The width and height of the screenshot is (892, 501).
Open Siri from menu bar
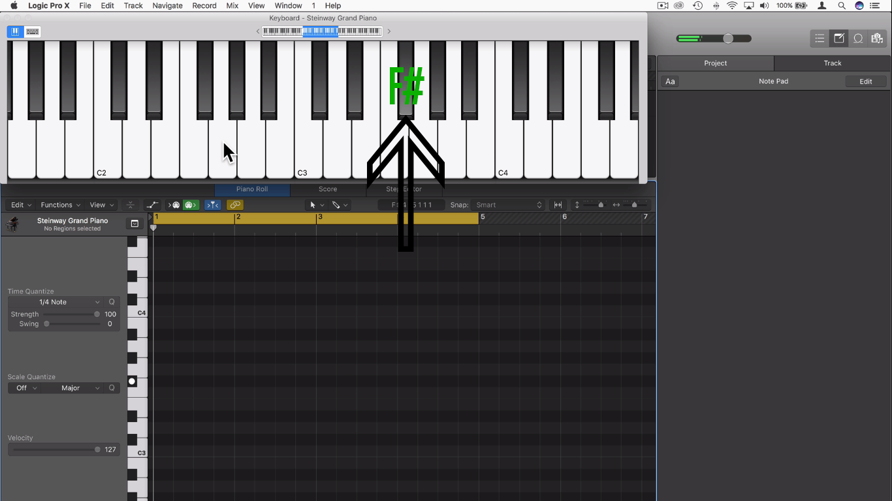pos(859,6)
